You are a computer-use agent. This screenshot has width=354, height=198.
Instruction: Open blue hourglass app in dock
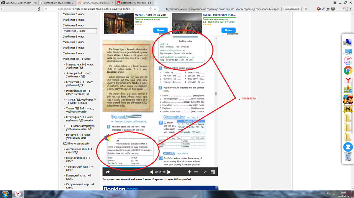[348, 147]
